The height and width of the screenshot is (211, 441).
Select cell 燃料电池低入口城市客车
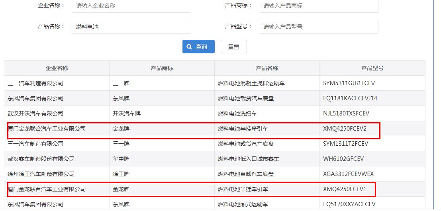coord(267,159)
